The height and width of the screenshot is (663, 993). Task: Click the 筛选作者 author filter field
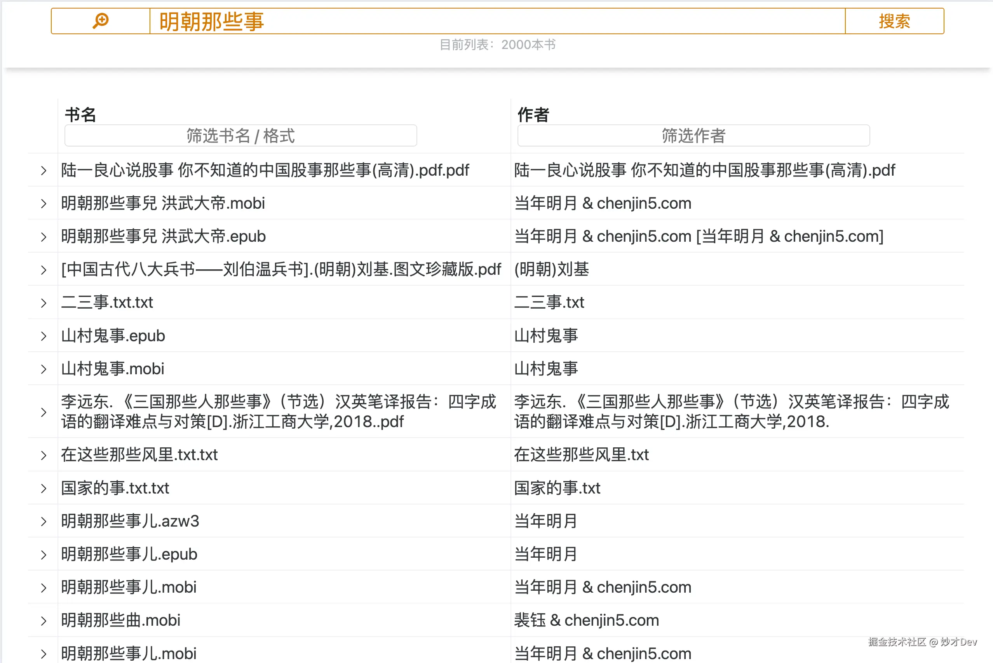point(693,136)
